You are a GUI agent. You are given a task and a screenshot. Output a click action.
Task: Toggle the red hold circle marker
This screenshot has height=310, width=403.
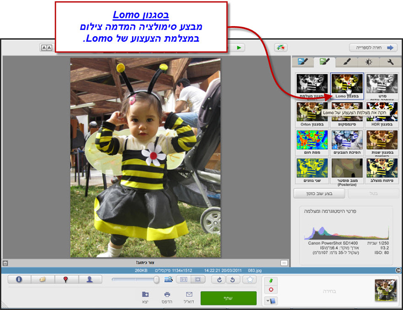(x=271, y=289)
